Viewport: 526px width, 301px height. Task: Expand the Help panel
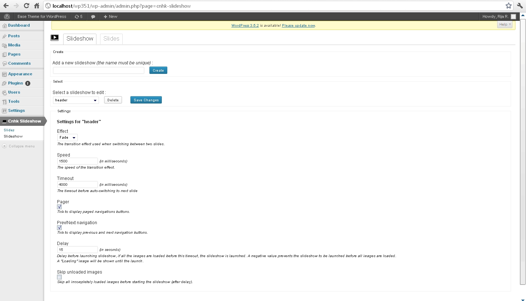505,25
